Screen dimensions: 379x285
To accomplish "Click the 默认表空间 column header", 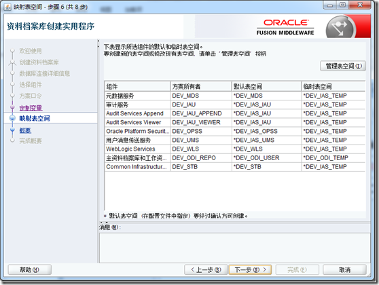I will pos(267,86).
